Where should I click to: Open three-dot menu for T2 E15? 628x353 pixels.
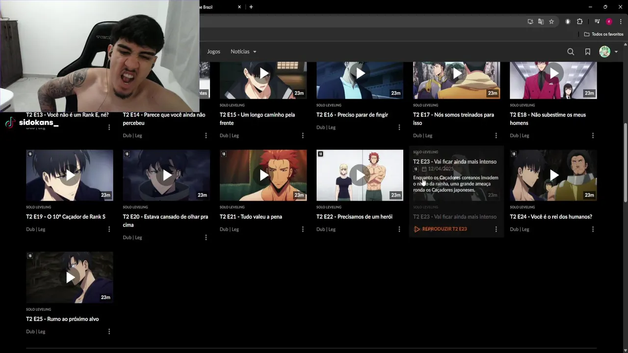click(x=302, y=135)
